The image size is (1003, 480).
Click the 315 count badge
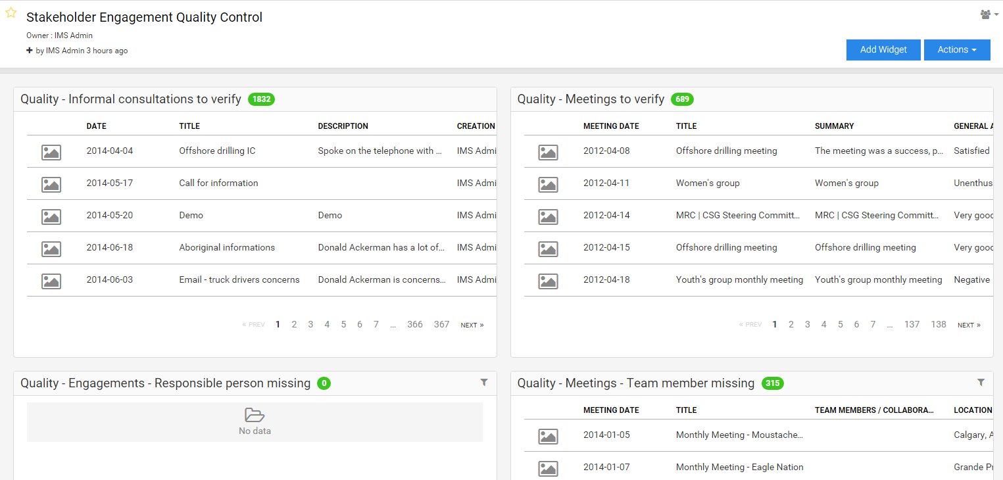(773, 383)
